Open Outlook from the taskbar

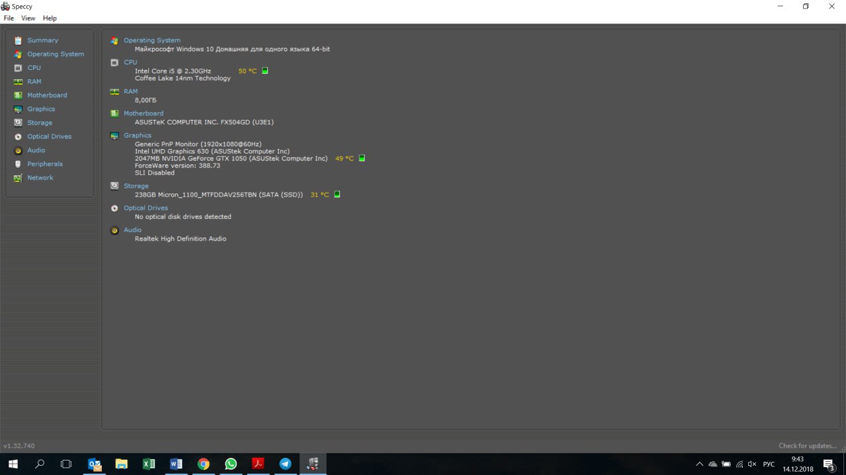tap(95, 464)
